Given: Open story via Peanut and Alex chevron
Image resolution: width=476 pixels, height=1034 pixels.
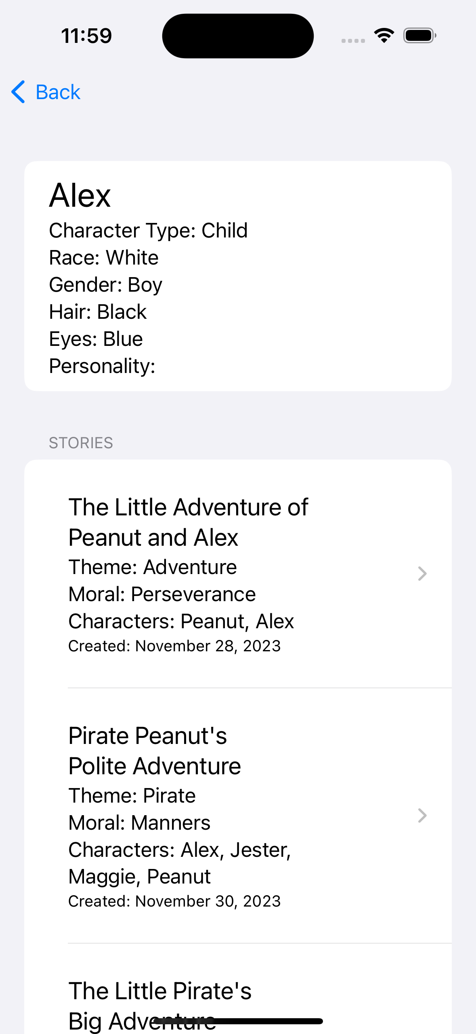Looking at the screenshot, I should (422, 573).
